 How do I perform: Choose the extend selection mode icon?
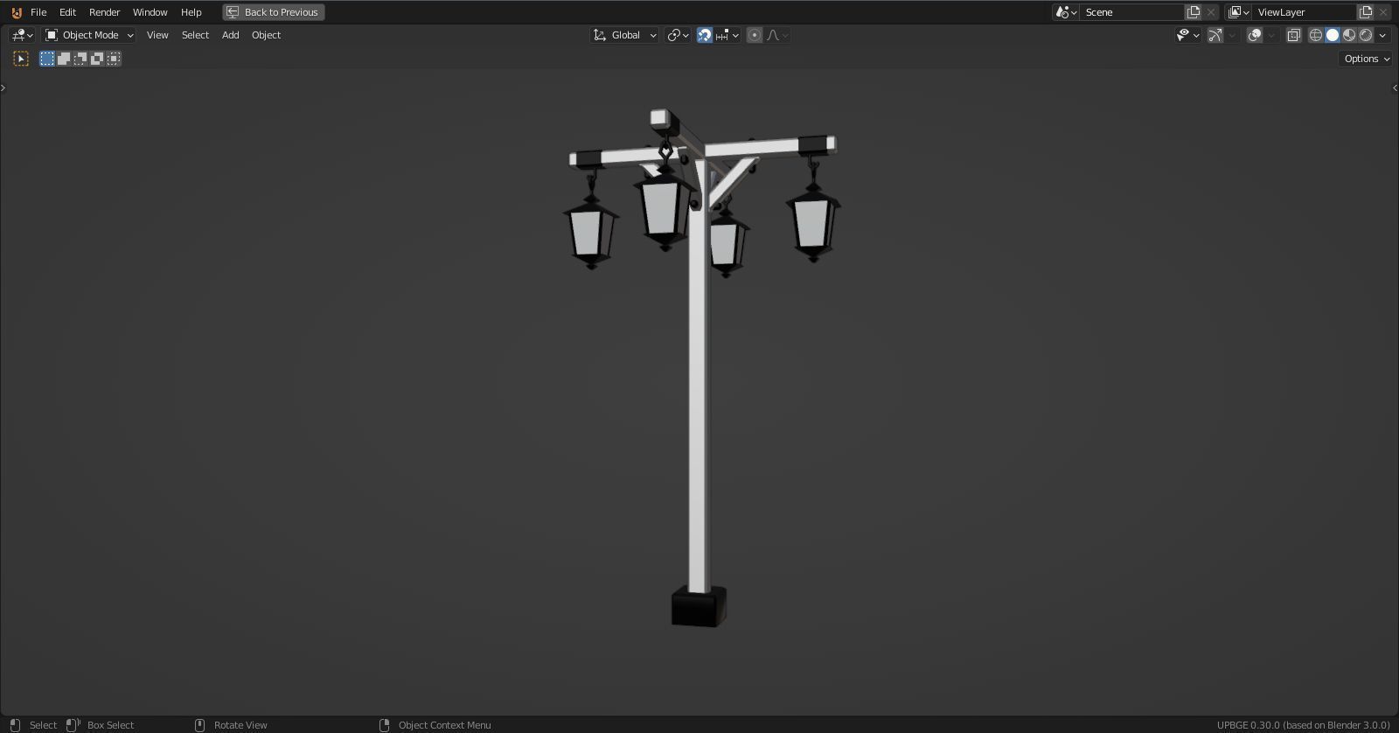click(x=64, y=59)
